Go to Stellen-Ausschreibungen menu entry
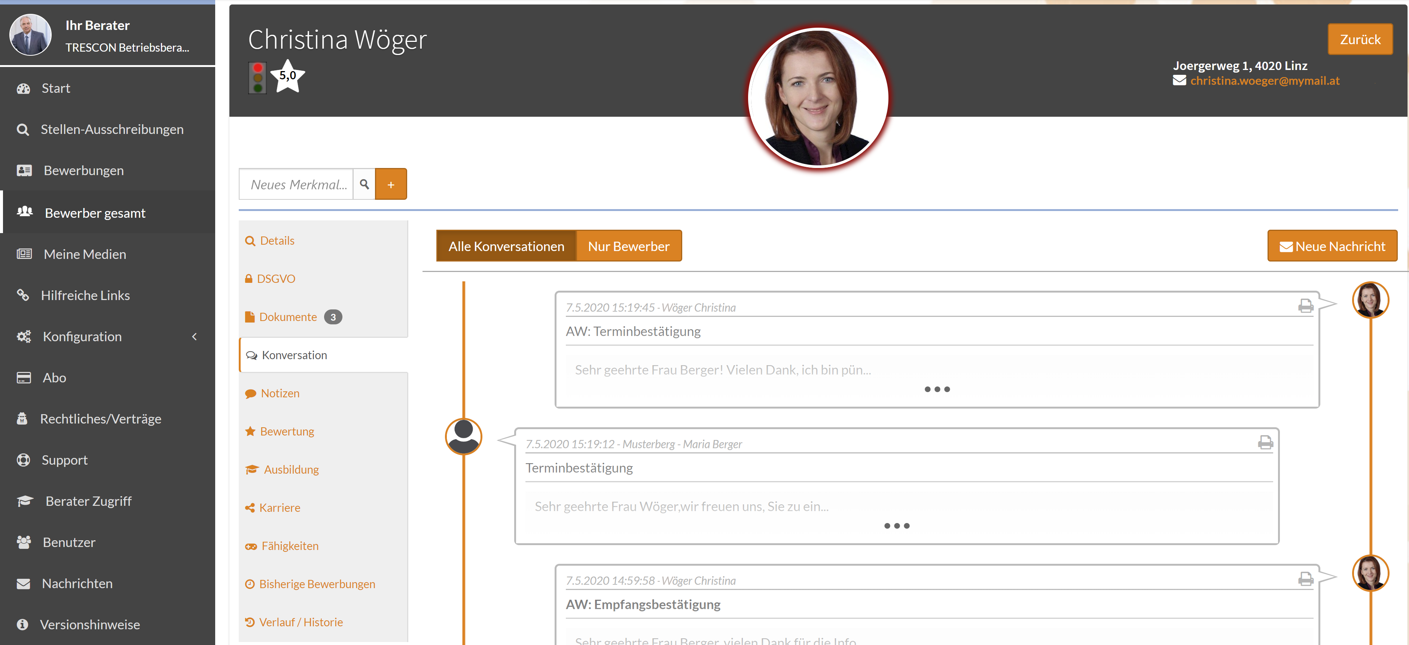 tap(107, 129)
